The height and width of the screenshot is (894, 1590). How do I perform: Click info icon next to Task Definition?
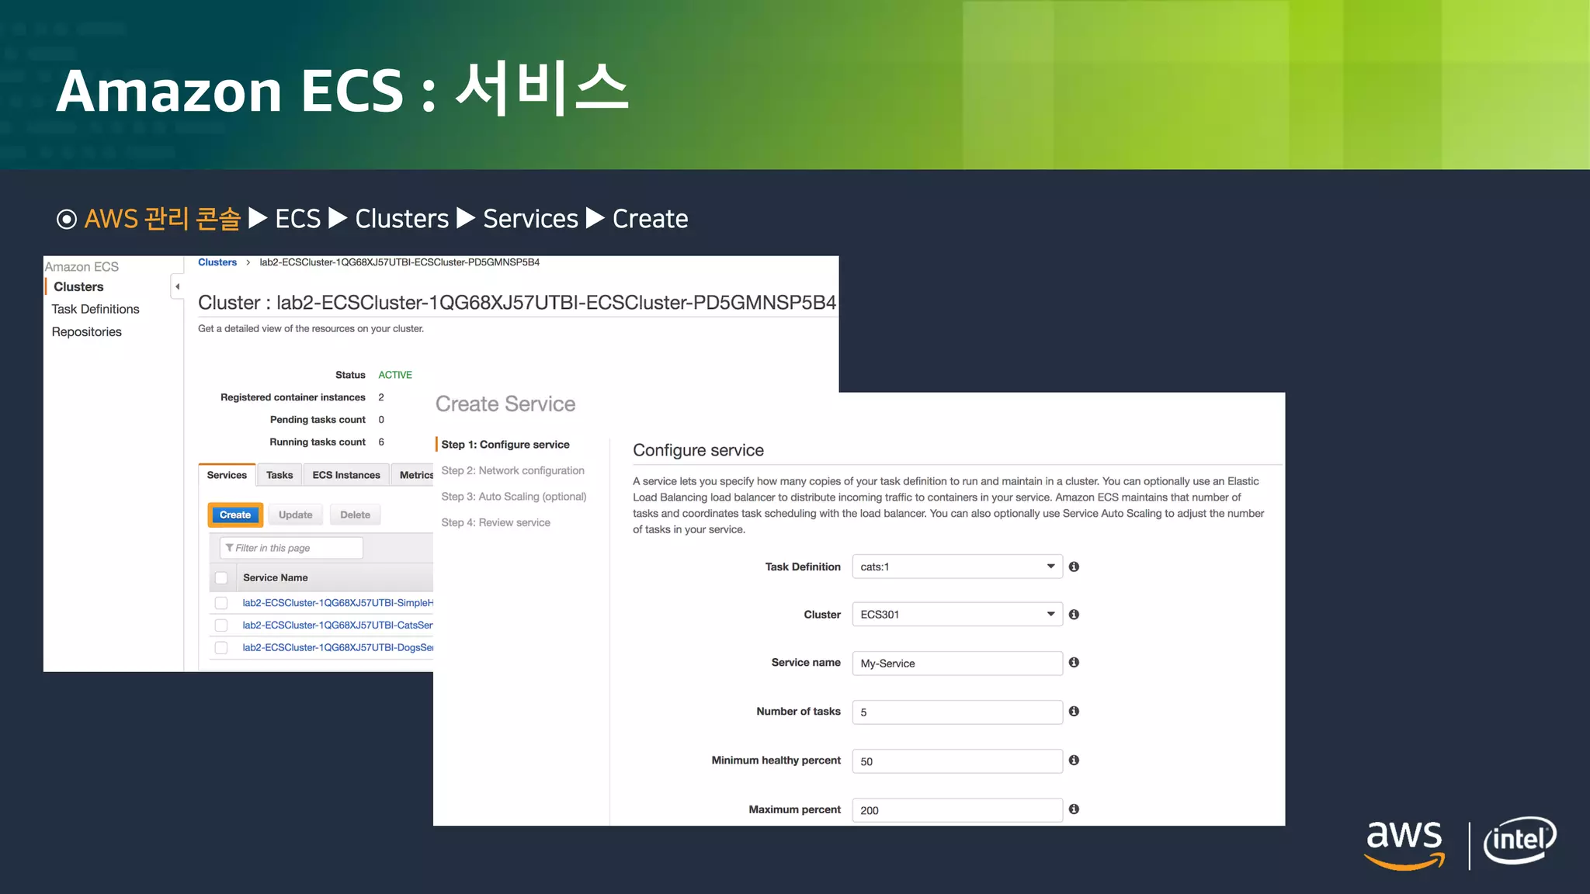point(1074,567)
